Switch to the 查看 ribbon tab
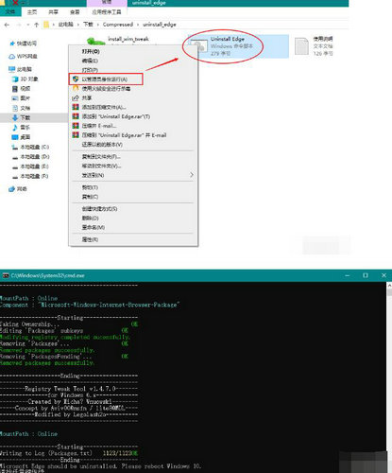Image resolution: width=392 pixels, height=473 pixels. coord(75,12)
